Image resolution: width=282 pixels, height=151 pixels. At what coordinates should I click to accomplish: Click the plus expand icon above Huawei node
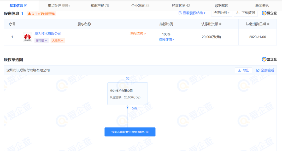[x=128, y=78]
